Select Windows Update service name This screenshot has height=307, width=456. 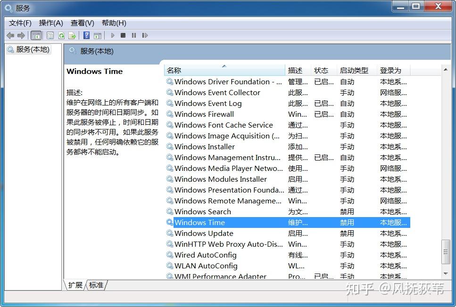point(204,233)
